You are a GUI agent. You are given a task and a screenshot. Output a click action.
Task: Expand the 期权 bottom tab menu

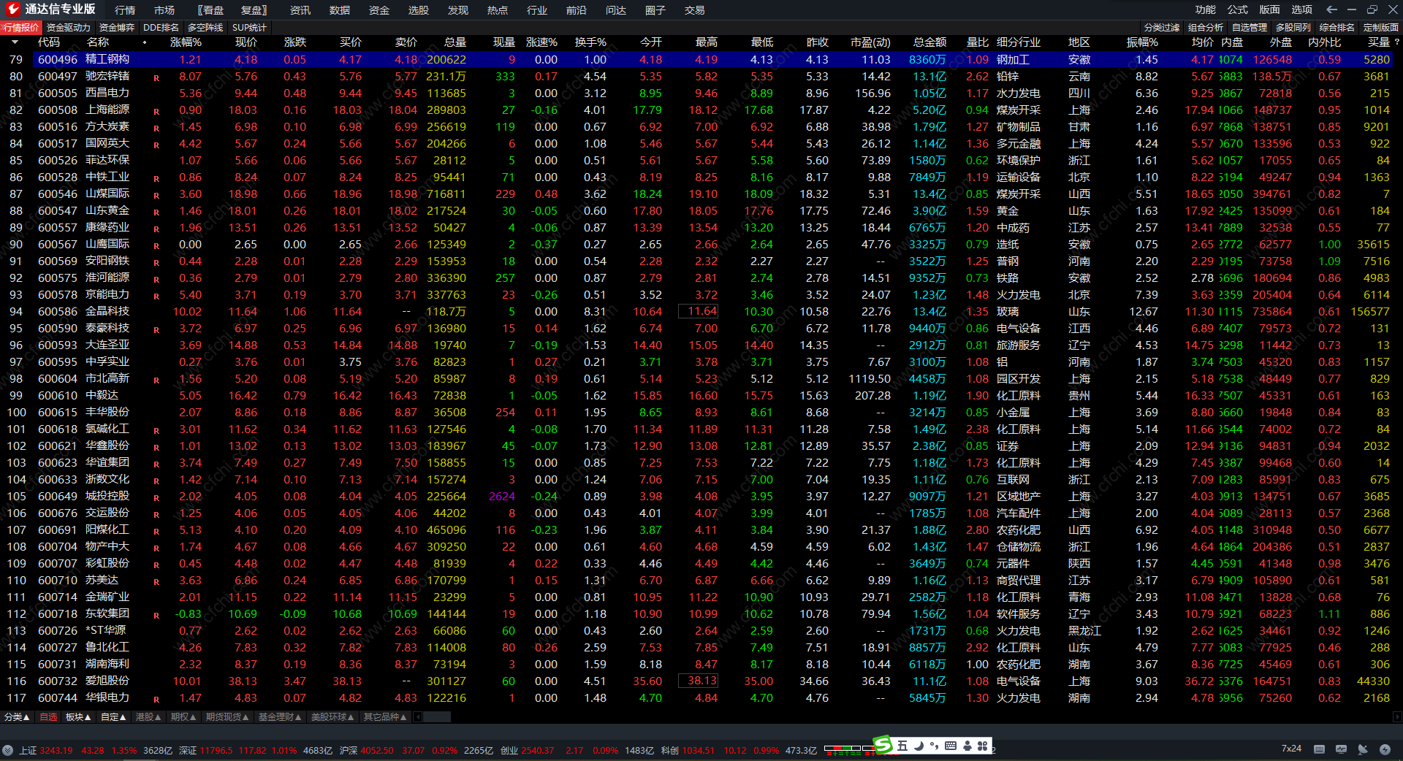(x=183, y=717)
